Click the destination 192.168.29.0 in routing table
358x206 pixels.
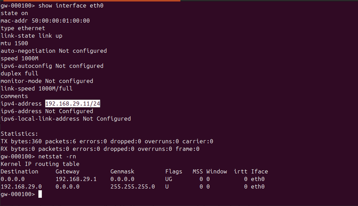coord(21,187)
